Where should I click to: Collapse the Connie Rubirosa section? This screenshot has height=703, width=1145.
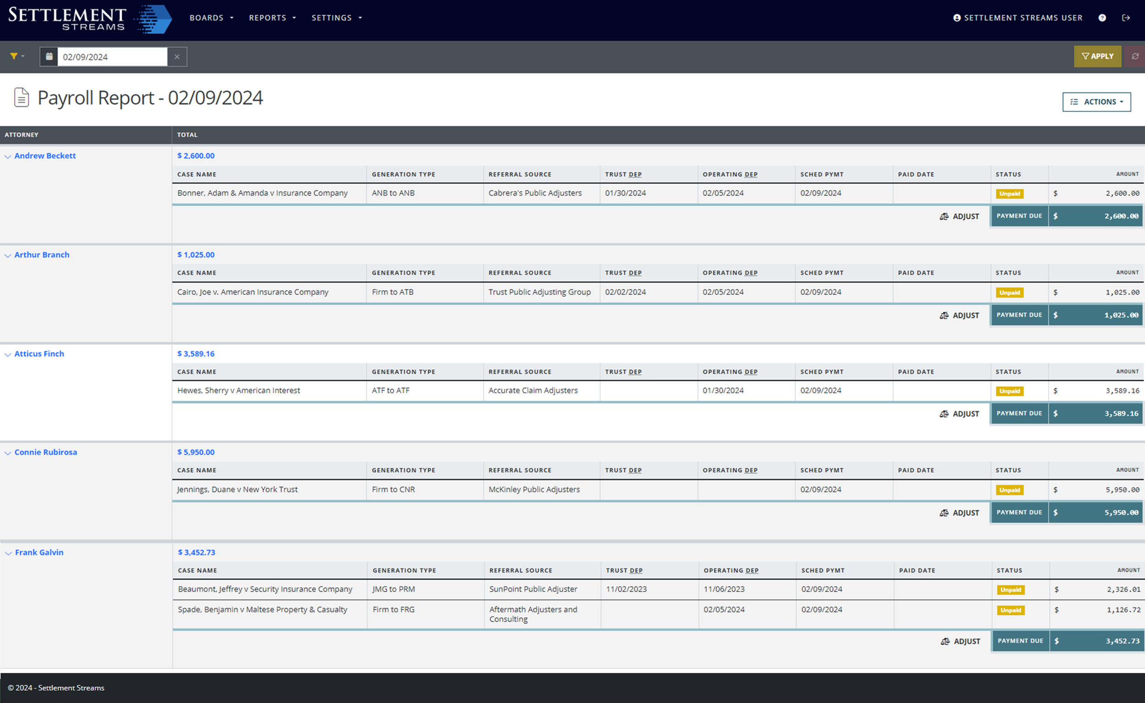pos(8,453)
